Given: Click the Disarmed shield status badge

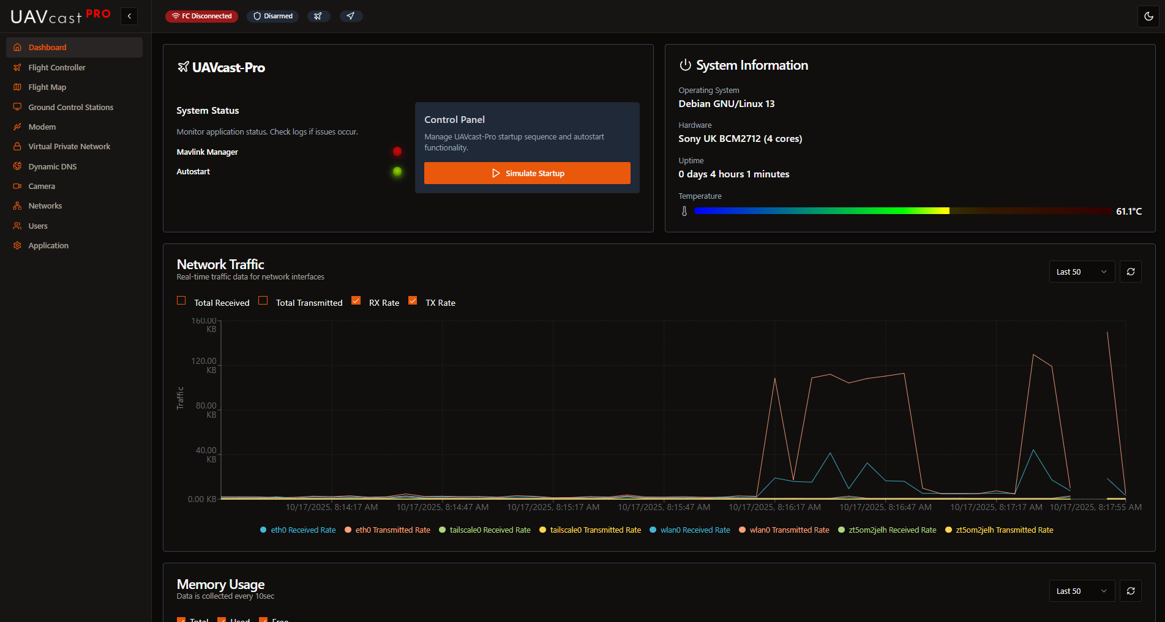Looking at the screenshot, I should (273, 17).
